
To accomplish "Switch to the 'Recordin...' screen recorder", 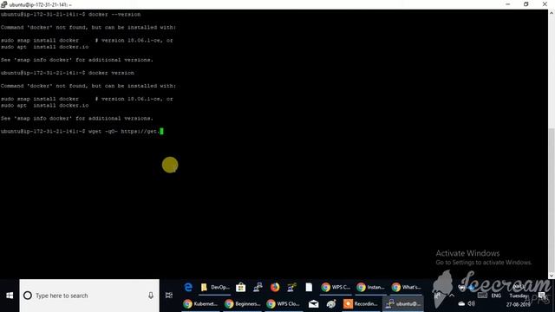I will coord(361,304).
